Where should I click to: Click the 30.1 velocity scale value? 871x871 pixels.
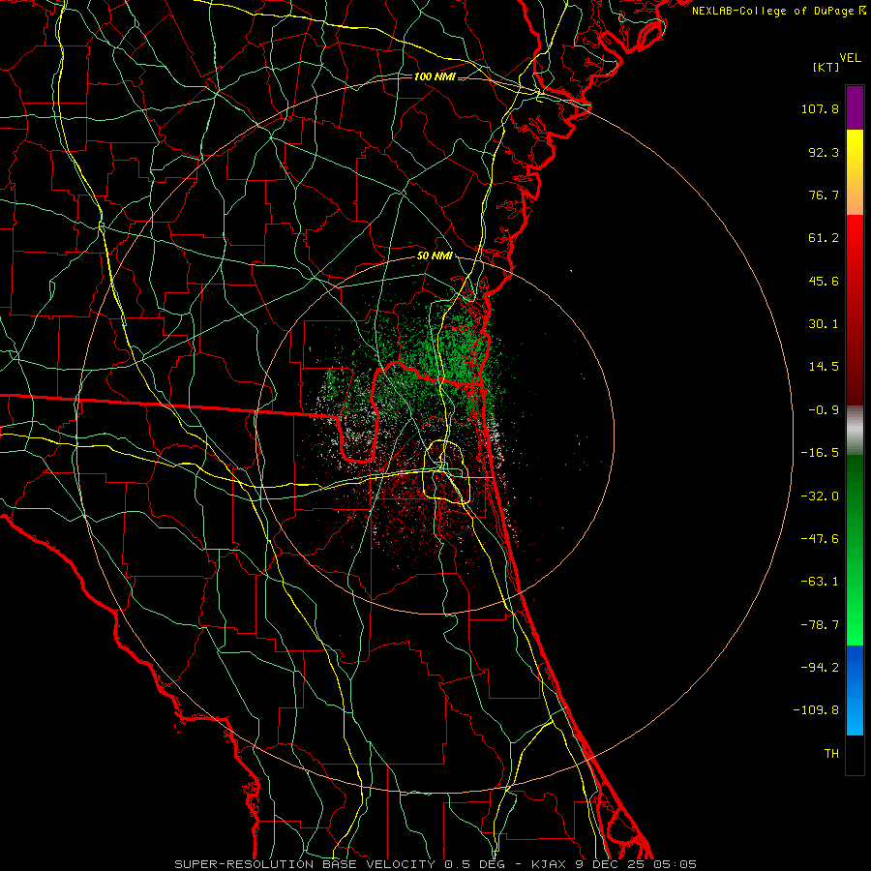(824, 324)
